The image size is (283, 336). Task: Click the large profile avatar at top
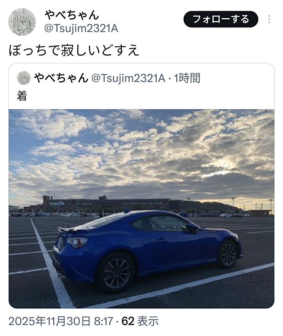click(x=22, y=22)
